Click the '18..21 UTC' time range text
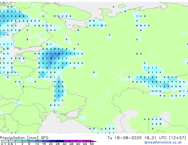 155,138
